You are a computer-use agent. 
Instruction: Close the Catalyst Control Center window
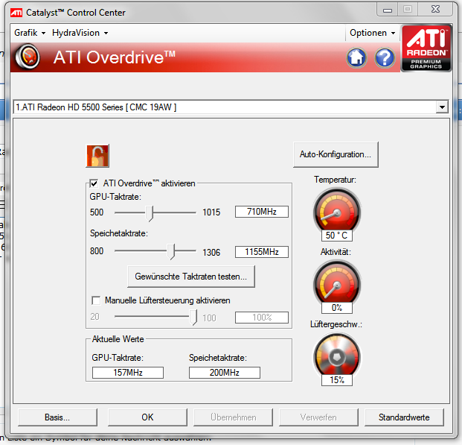tap(435, 10)
